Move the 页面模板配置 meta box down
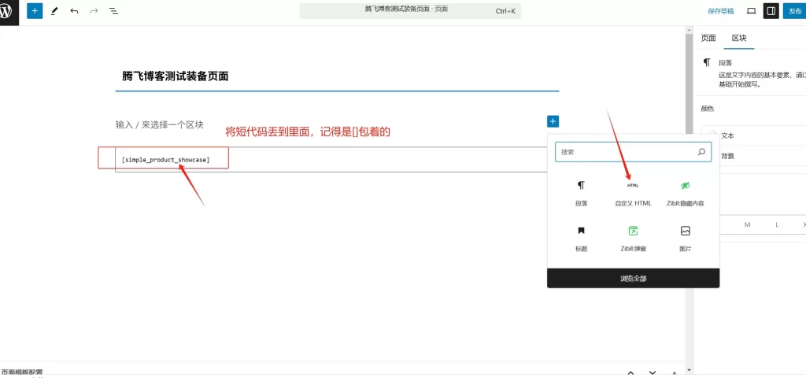The image size is (806, 378). (653, 372)
